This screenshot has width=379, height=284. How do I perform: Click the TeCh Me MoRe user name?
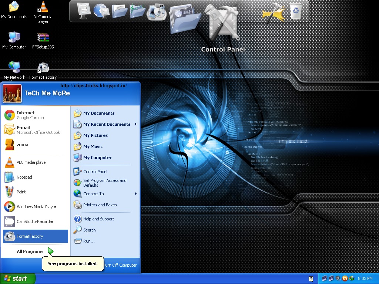coord(47,93)
